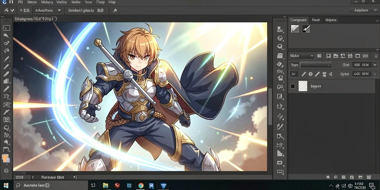Open the Help menu
This screenshot has height=190, width=380.
click(112, 2)
